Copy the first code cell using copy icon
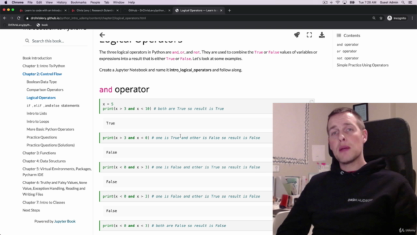Screen dimensions: 417x235 coord(311,102)
